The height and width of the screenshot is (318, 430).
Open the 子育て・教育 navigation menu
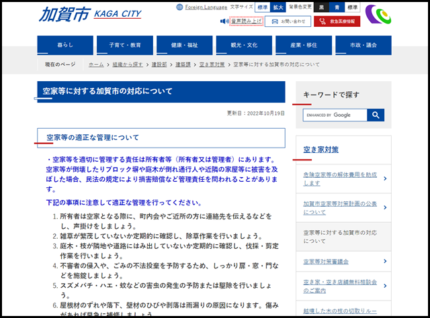(x=125, y=45)
